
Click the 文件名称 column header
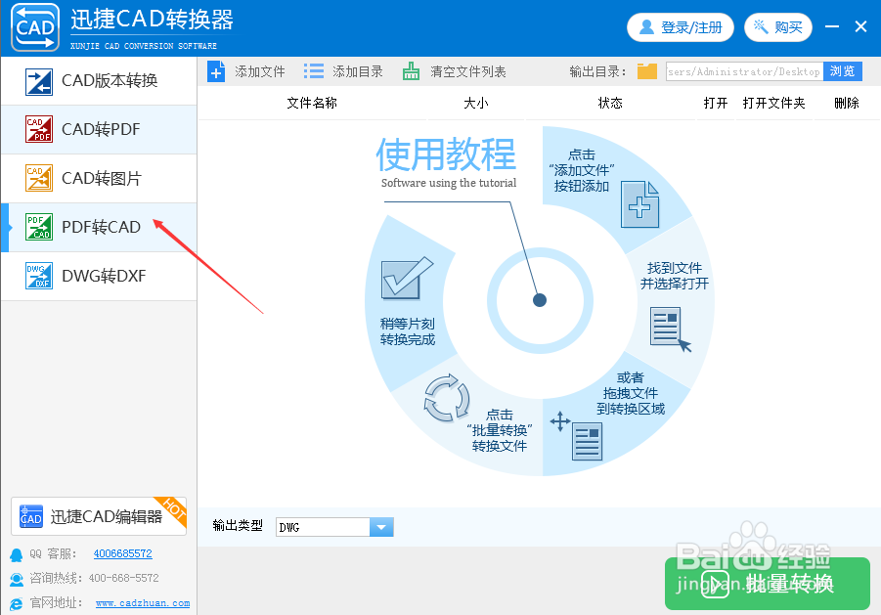311,102
